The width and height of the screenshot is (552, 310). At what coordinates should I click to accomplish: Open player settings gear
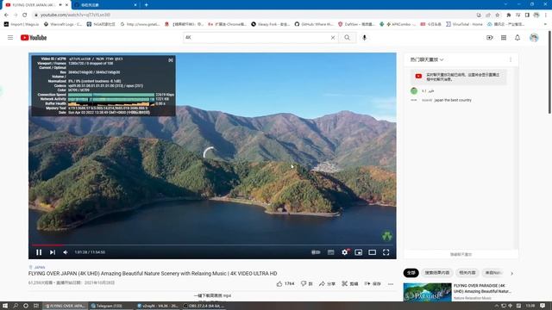345,252
